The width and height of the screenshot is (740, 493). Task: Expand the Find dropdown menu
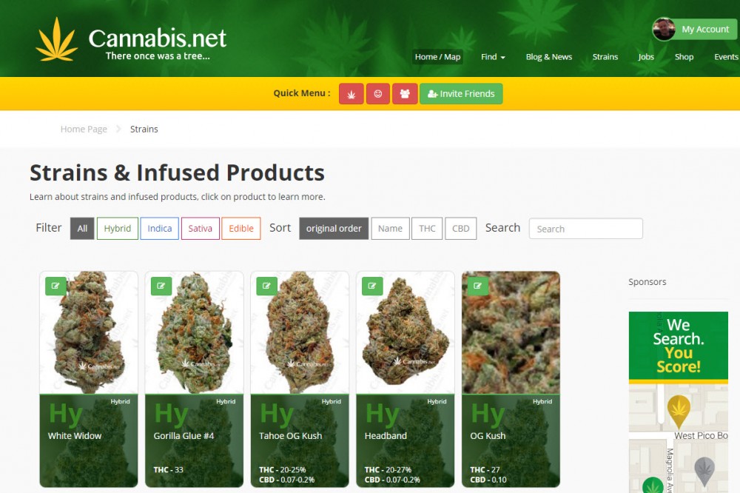tap(493, 57)
